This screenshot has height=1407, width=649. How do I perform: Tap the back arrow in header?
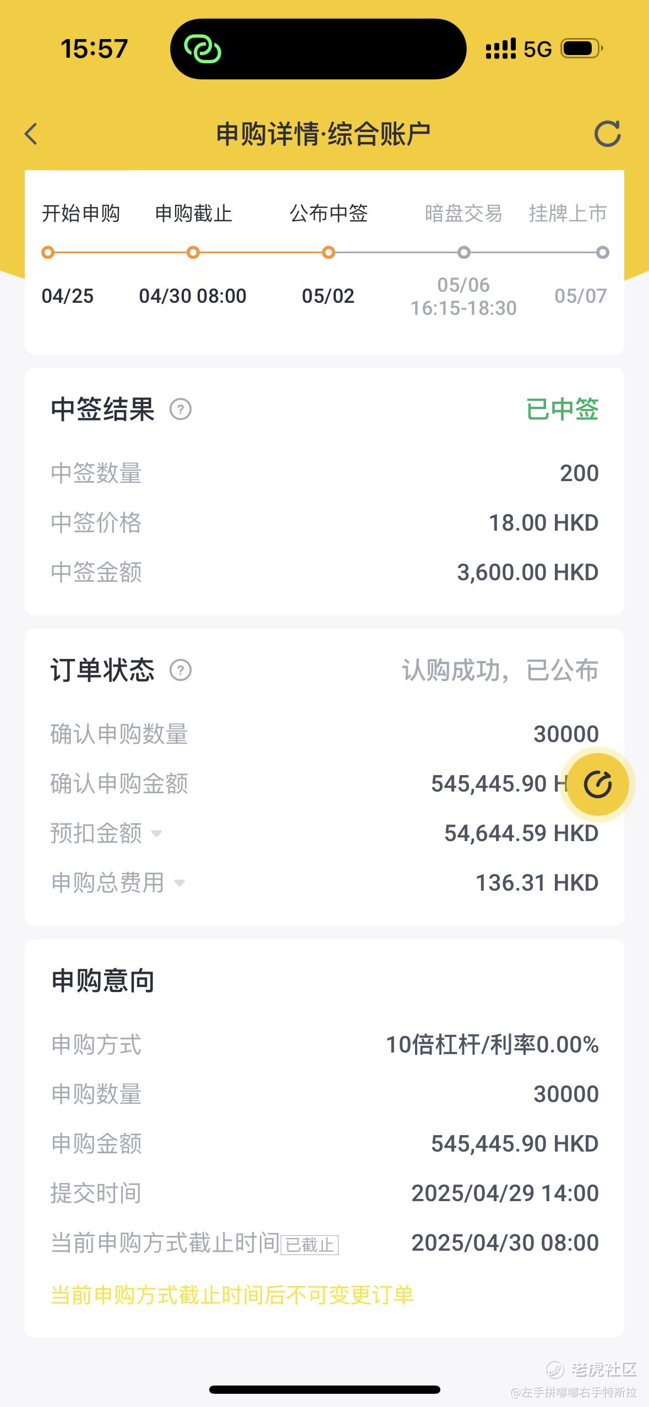coord(31,134)
